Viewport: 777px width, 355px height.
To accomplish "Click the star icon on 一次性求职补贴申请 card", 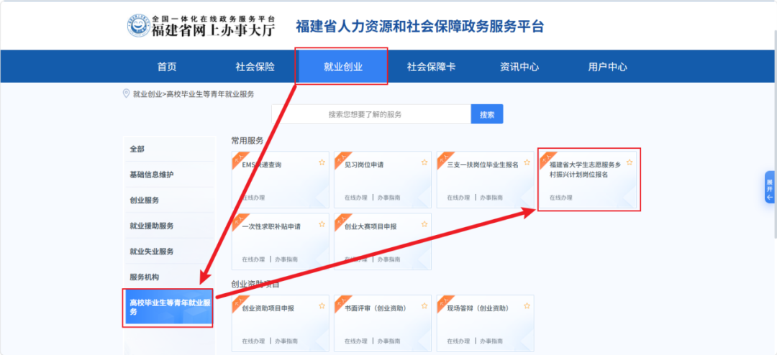I will [322, 224].
